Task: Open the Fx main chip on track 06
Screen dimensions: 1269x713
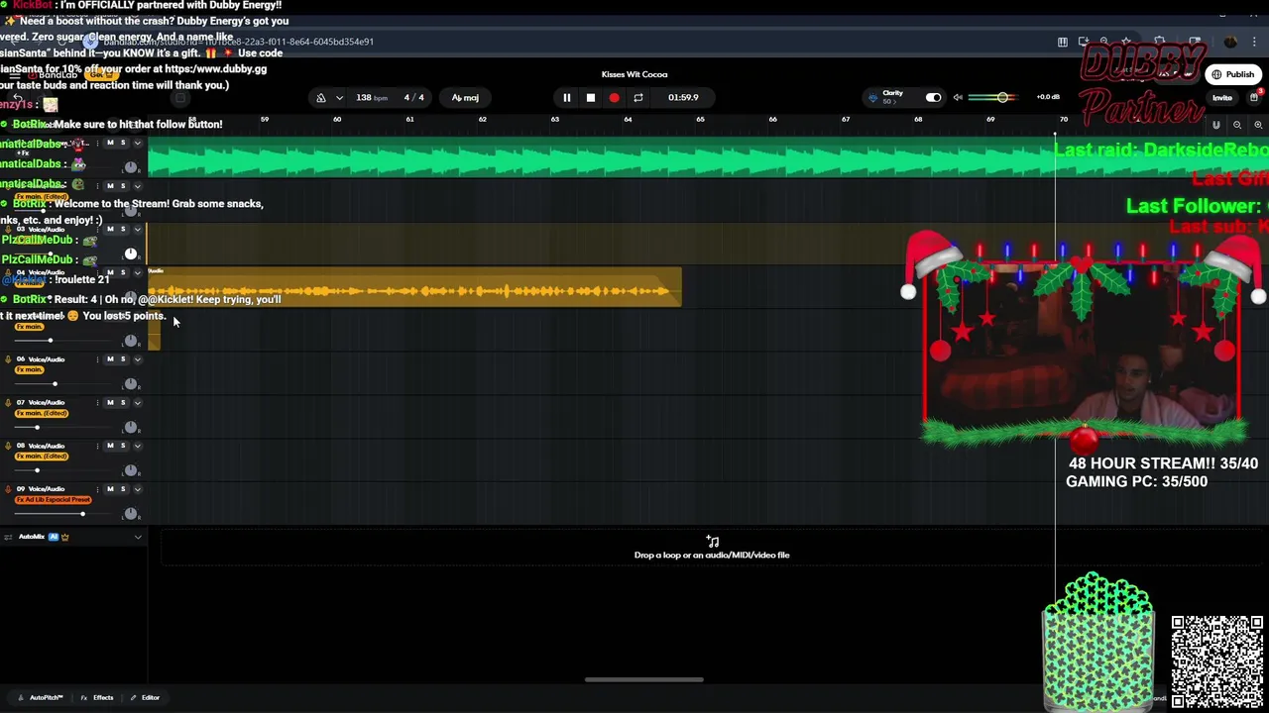Action: coord(30,369)
